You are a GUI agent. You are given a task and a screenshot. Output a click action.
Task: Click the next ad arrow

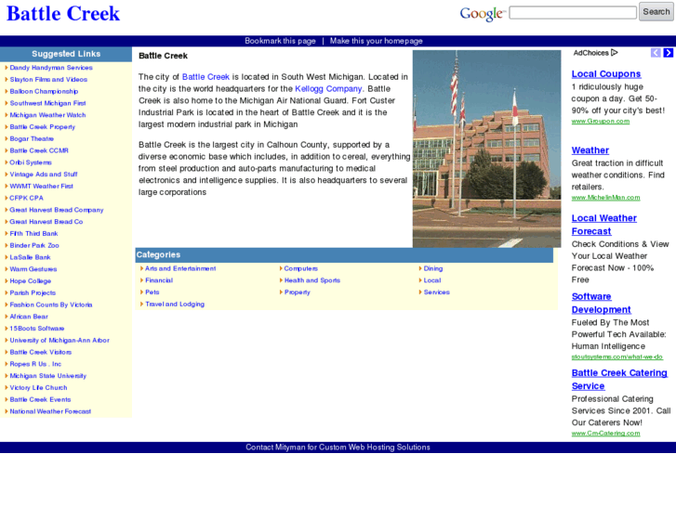669,53
